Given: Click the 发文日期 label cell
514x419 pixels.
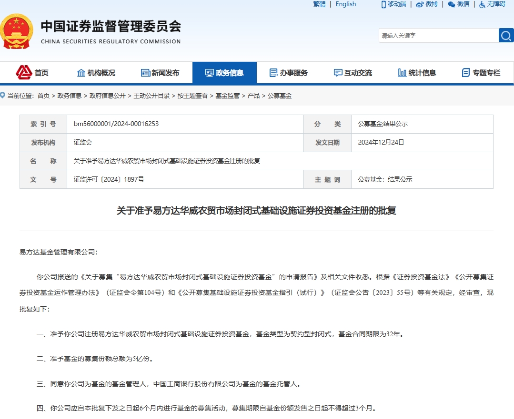Looking at the screenshot, I should [327, 142].
